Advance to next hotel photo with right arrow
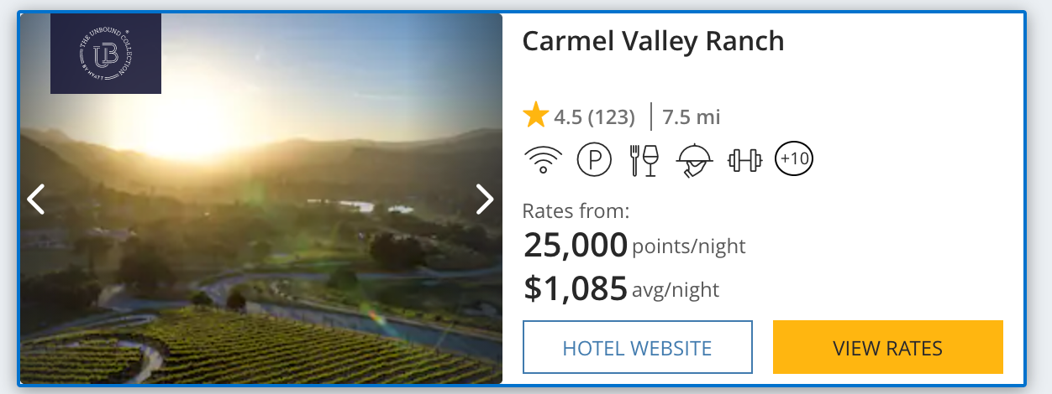Viewport: 1052px width, 394px height. (485, 200)
